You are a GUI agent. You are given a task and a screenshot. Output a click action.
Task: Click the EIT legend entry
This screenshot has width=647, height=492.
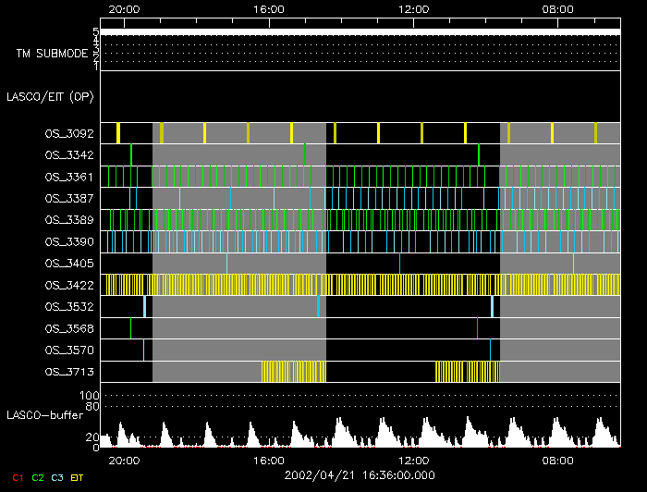click(x=77, y=477)
